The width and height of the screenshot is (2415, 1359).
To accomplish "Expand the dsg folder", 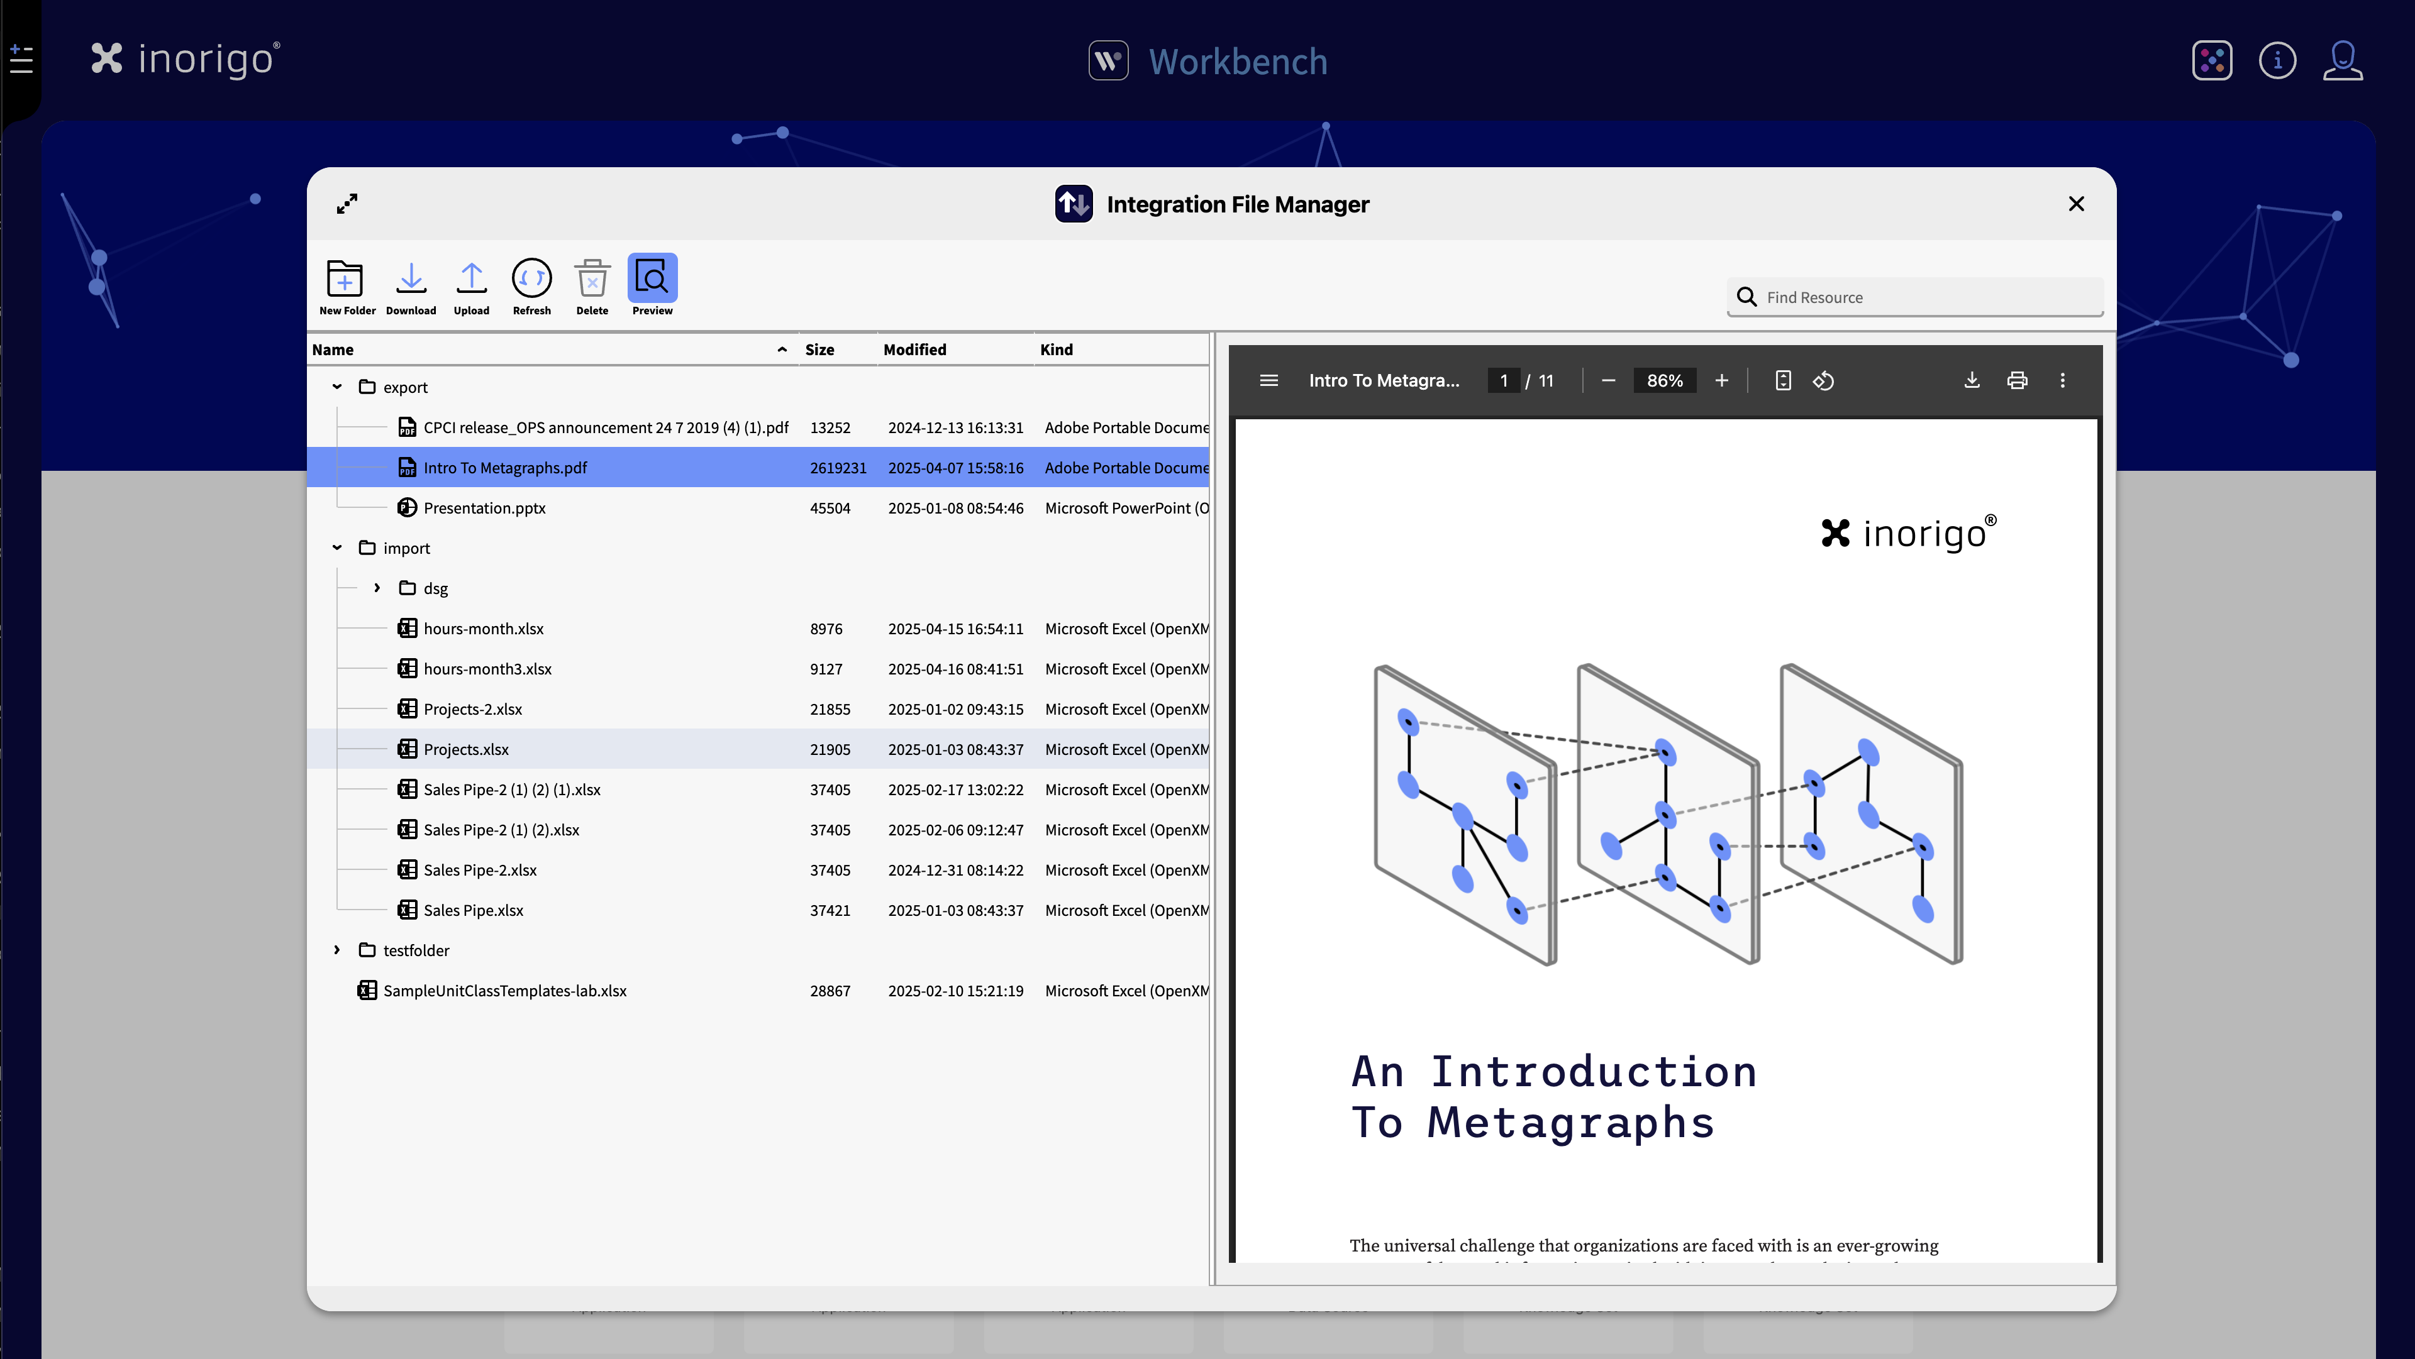I will [x=377, y=588].
